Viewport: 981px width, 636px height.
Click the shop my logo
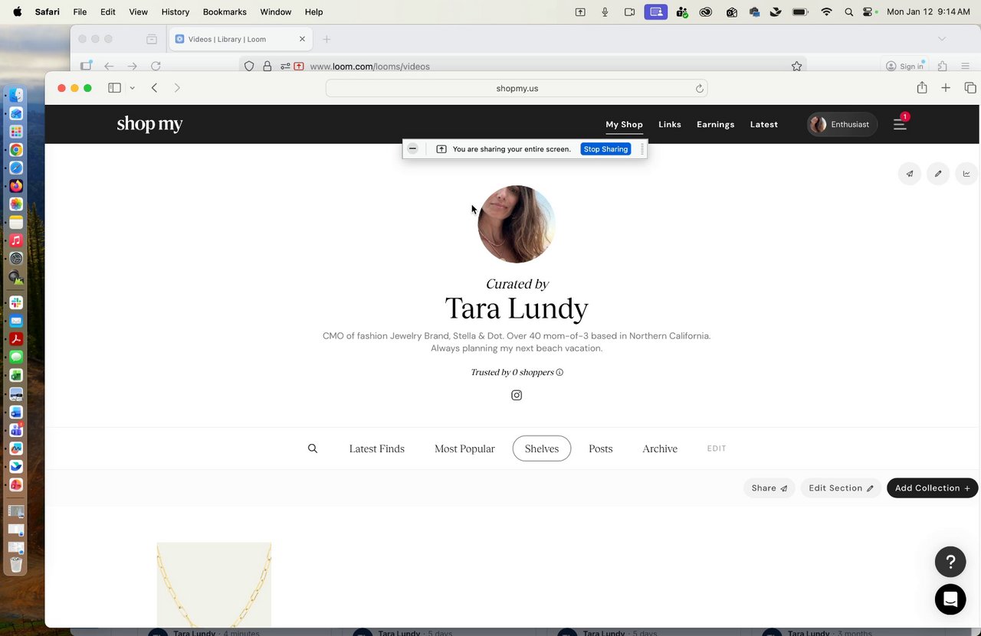coord(149,124)
